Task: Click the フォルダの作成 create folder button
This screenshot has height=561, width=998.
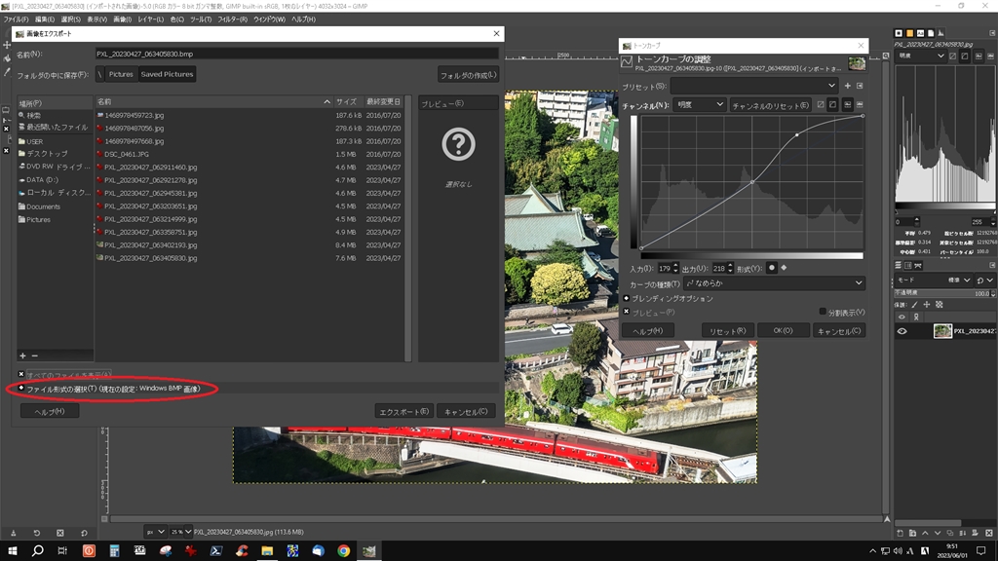Action: pyautogui.click(x=468, y=75)
